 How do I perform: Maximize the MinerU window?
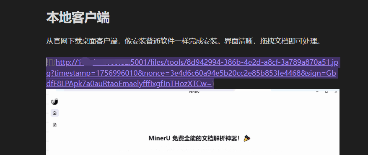tap(327, 92)
